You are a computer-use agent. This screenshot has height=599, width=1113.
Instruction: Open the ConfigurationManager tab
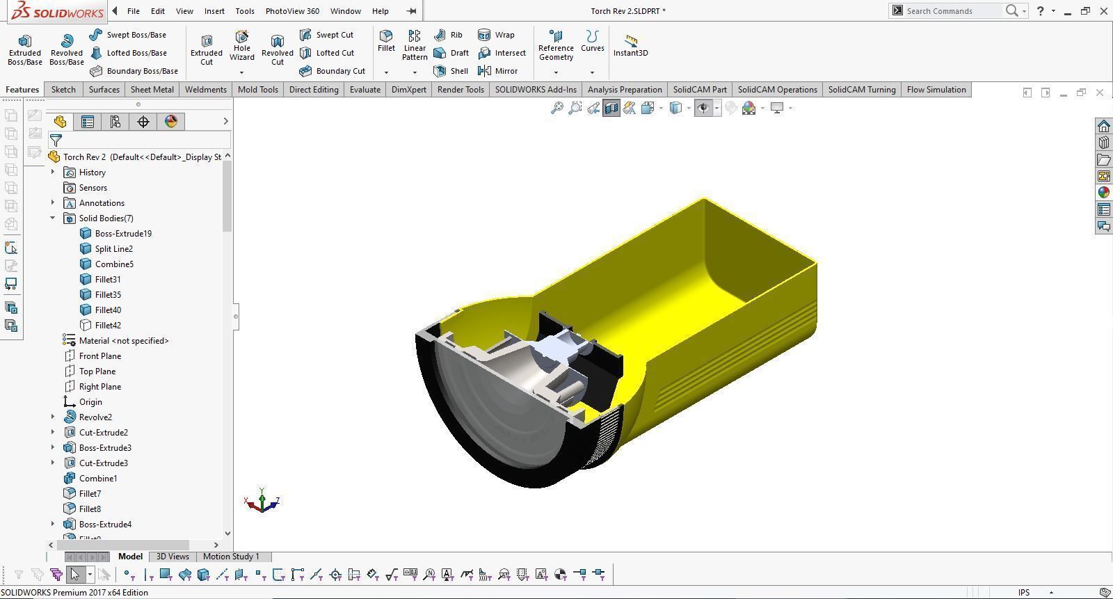(115, 122)
